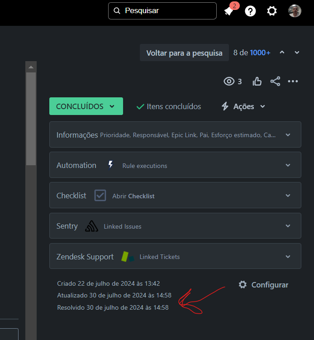Toggle watching with the eye icon
This screenshot has height=340, width=314.
(x=229, y=81)
